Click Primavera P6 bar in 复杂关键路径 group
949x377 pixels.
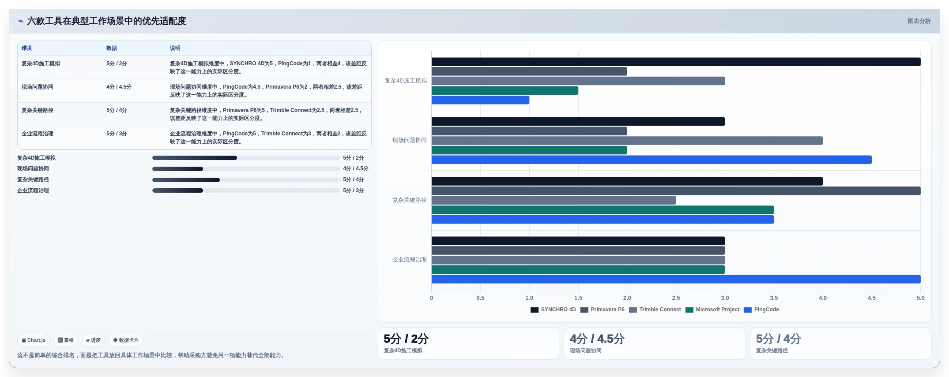pyautogui.click(x=676, y=191)
